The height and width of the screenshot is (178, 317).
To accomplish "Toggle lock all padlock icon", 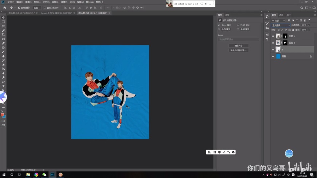I will tap(293, 30).
